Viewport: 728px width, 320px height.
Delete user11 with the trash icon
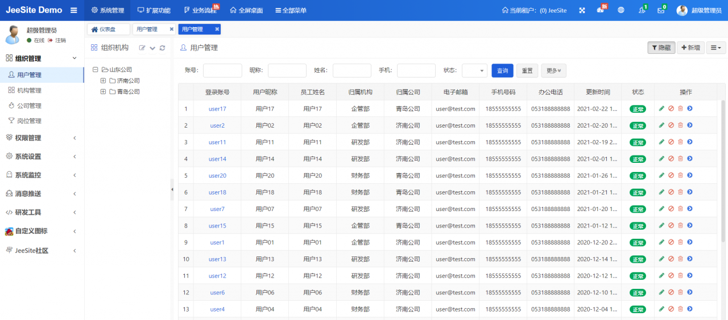(680, 142)
